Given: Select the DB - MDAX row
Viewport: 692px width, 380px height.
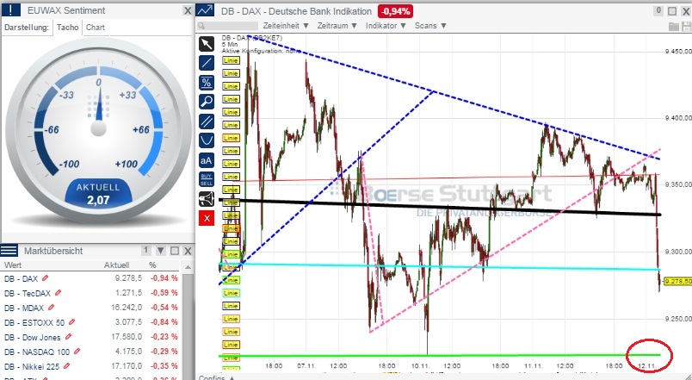Looking at the screenshot, I should (x=91, y=308).
